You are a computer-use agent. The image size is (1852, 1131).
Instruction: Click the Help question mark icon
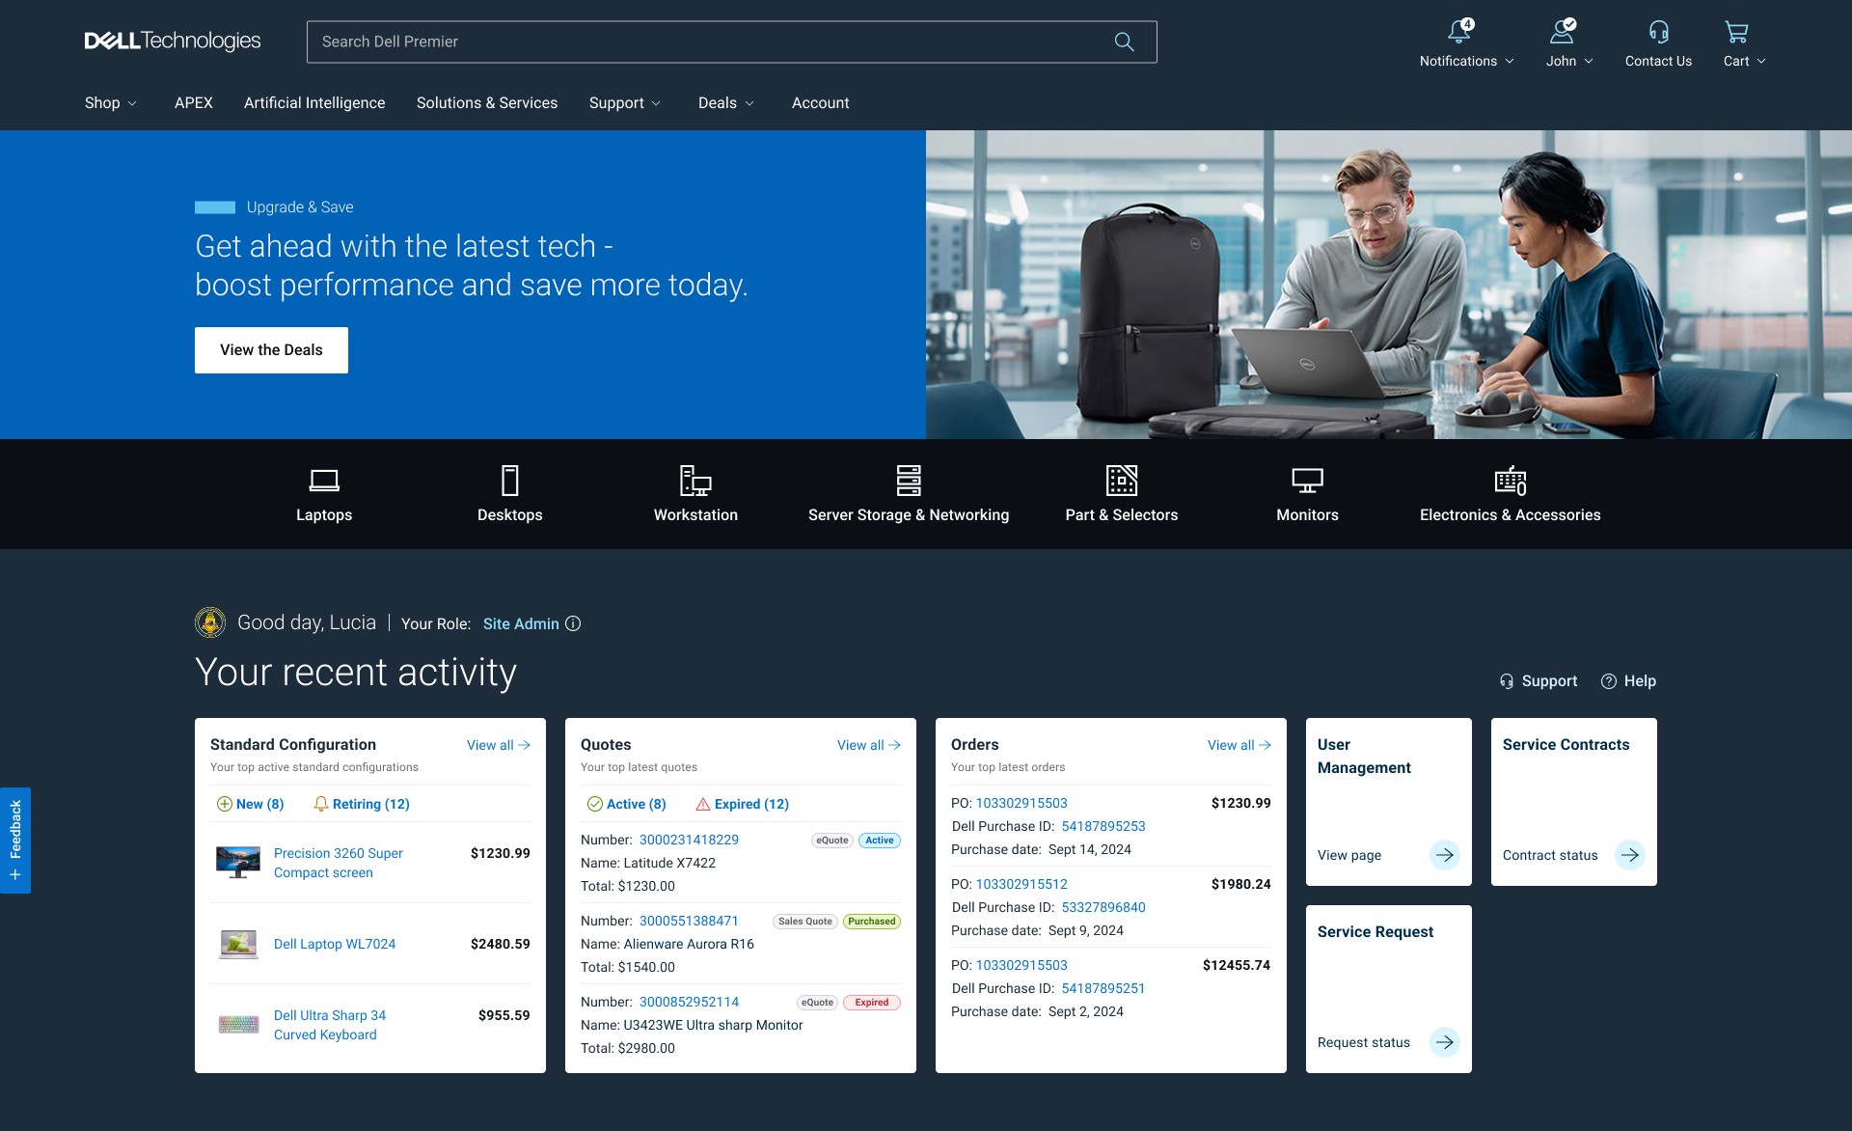tap(1609, 681)
